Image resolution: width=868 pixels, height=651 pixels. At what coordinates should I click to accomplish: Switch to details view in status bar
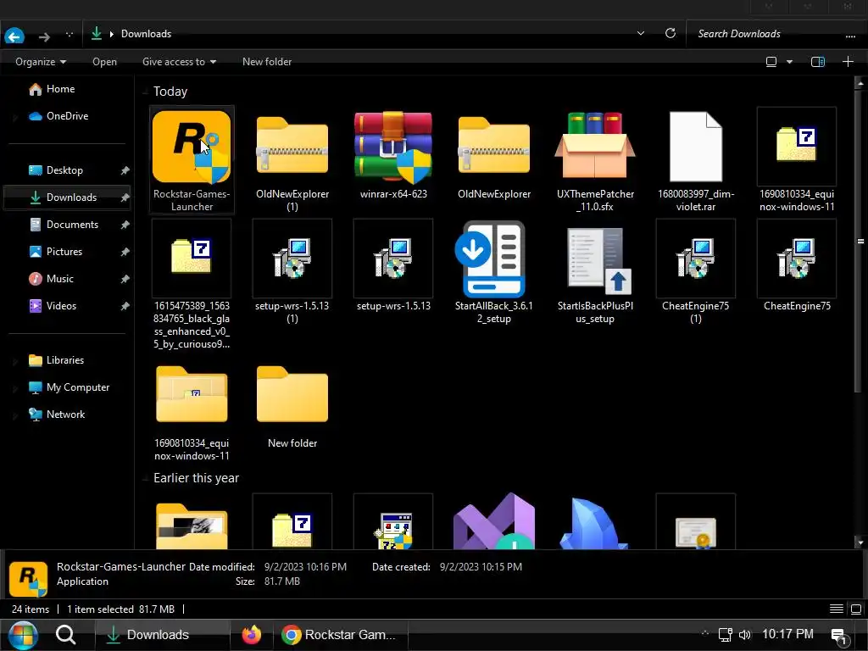pos(837,609)
